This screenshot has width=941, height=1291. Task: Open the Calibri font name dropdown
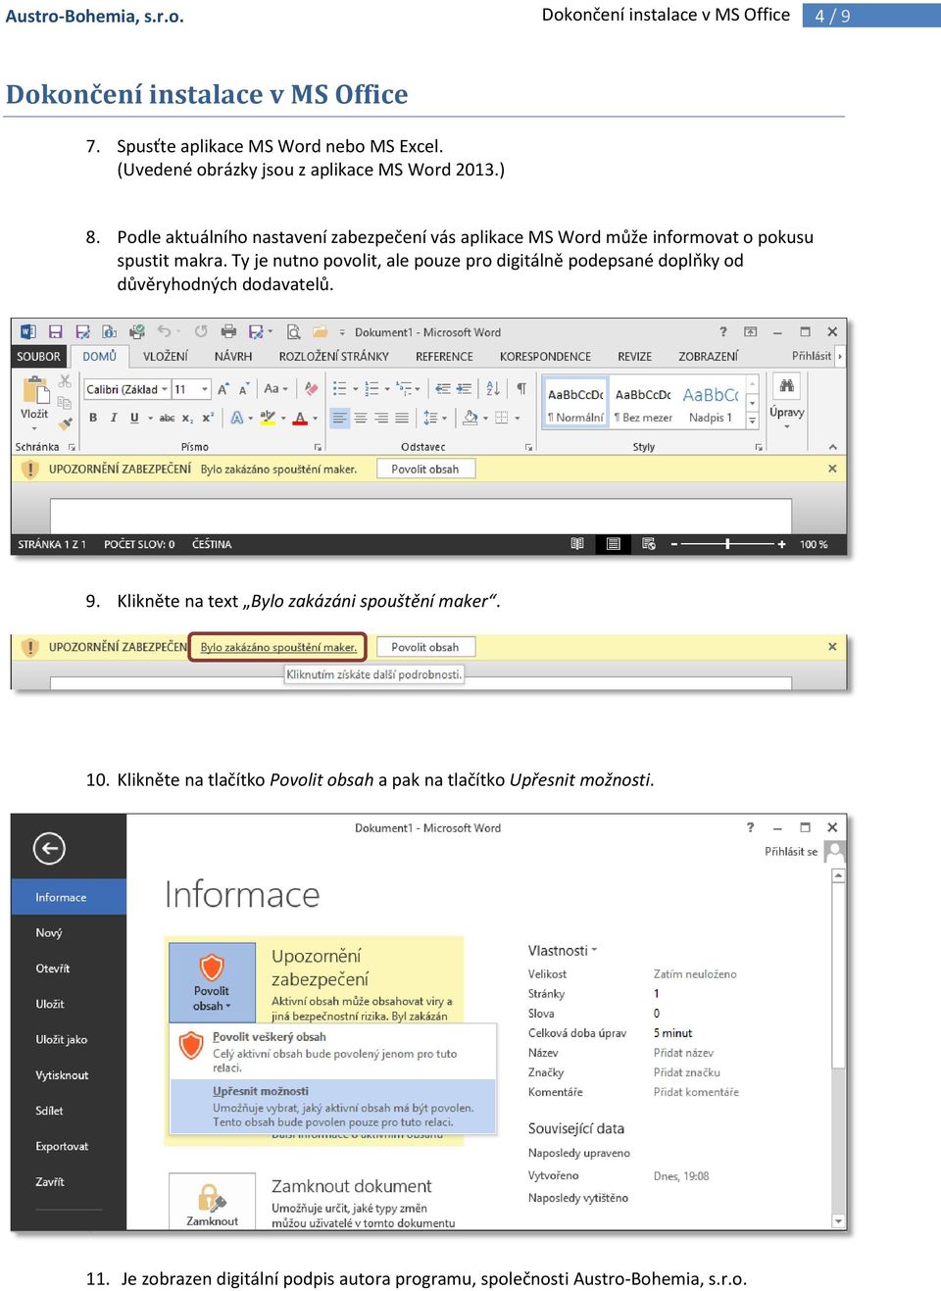[x=165, y=389]
